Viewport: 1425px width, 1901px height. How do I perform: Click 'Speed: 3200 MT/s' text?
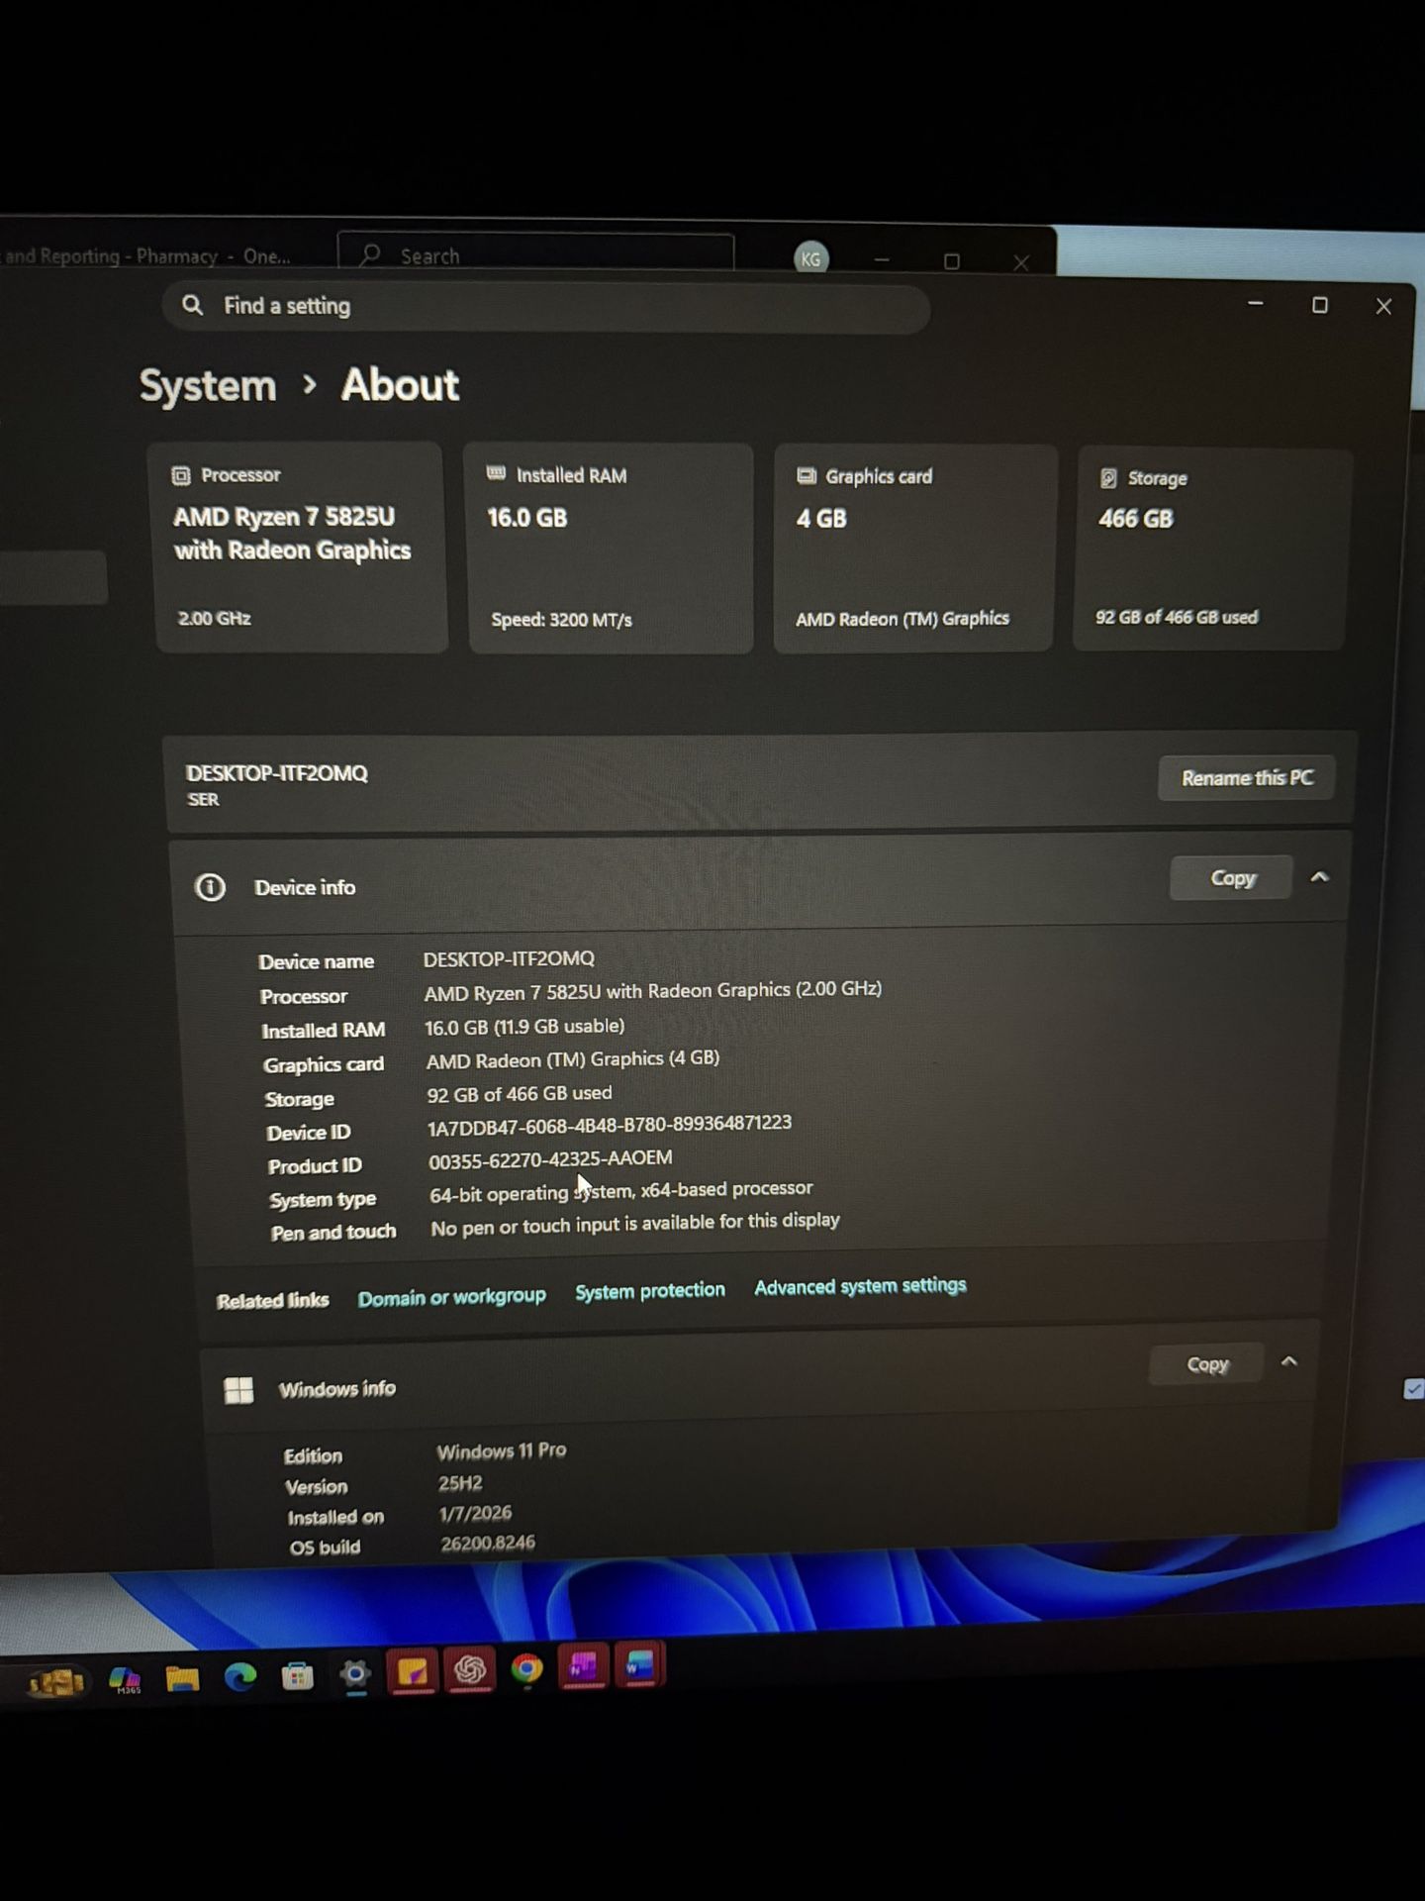pyautogui.click(x=561, y=620)
